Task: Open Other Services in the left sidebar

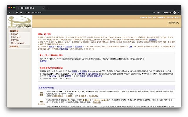Action: tap(18, 43)
